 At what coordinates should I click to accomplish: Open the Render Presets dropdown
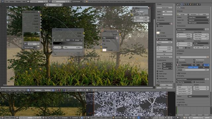pos(190,29)
